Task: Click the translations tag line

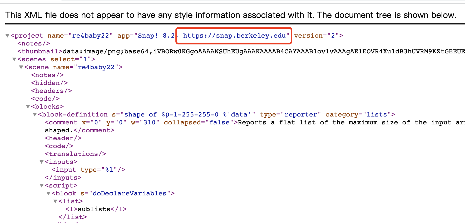Action: coord(75,154)
